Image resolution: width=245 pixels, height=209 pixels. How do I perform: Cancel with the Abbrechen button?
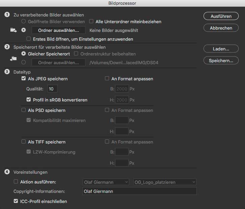[221, 28]
